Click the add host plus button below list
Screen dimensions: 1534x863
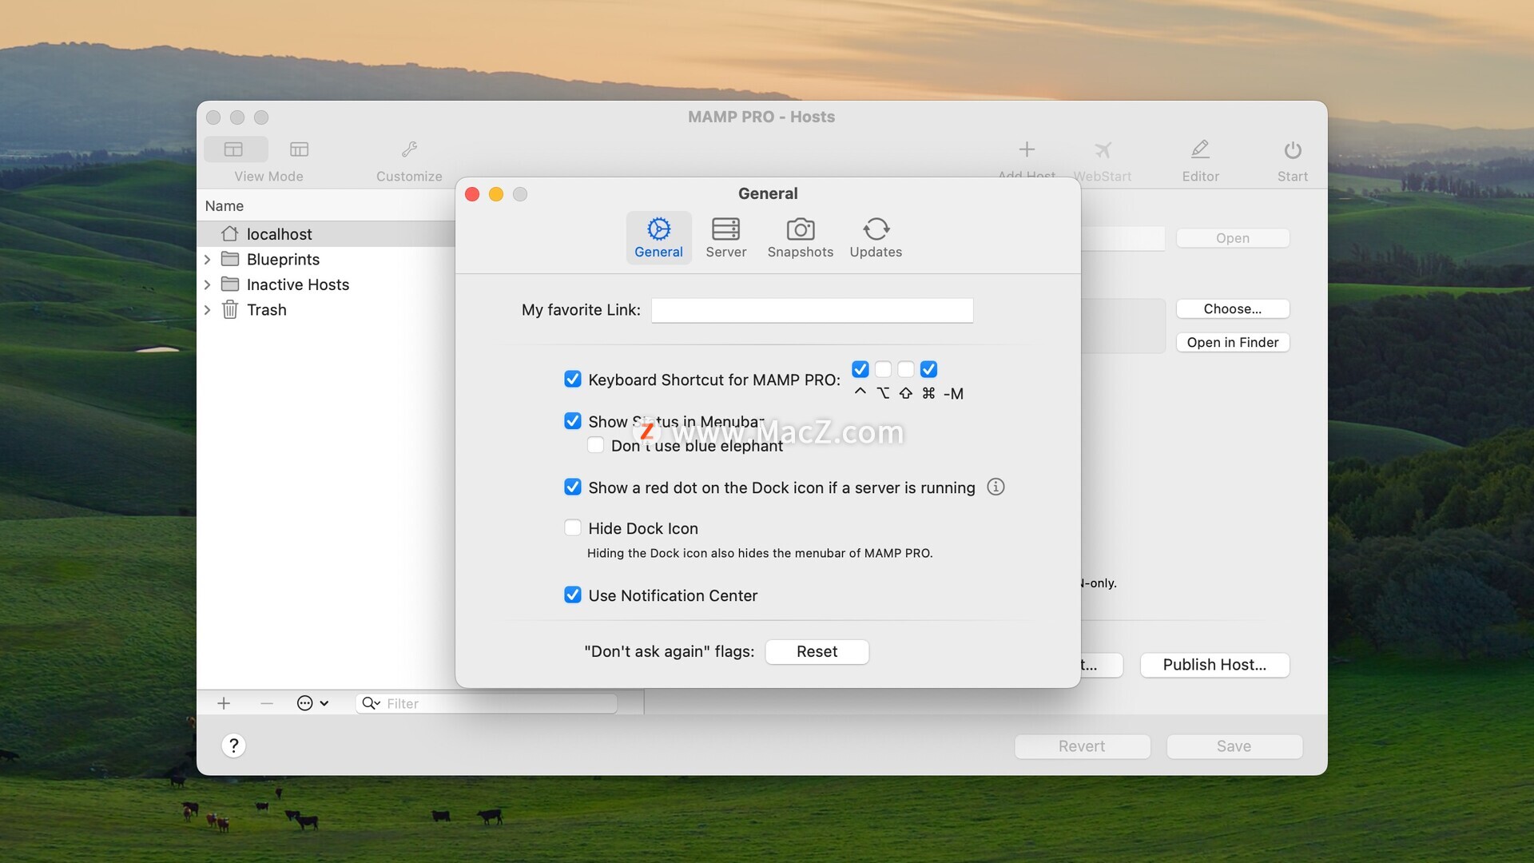pyautogui.click(x=224, y=703)
